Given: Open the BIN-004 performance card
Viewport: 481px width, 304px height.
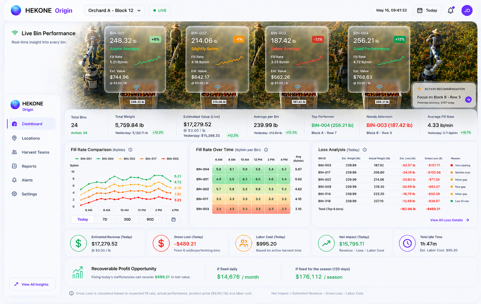Looking at the screenshot, I should point(379,59).
